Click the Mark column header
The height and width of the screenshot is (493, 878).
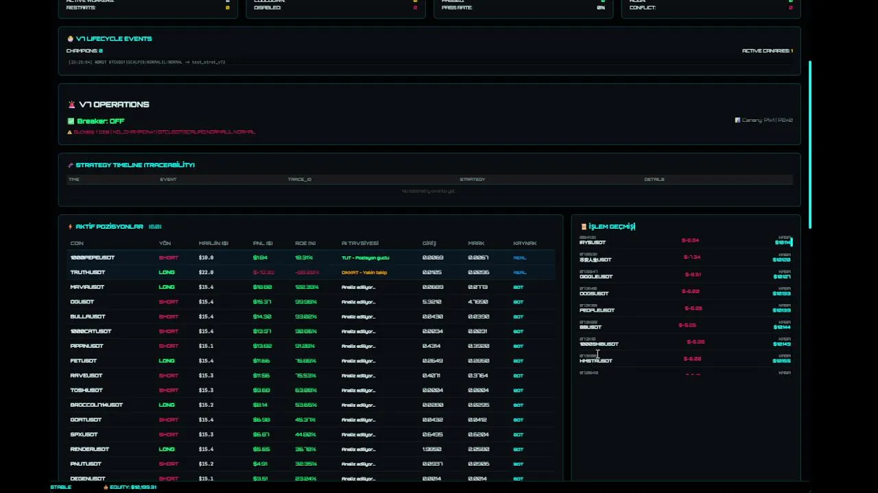[476, 243]
